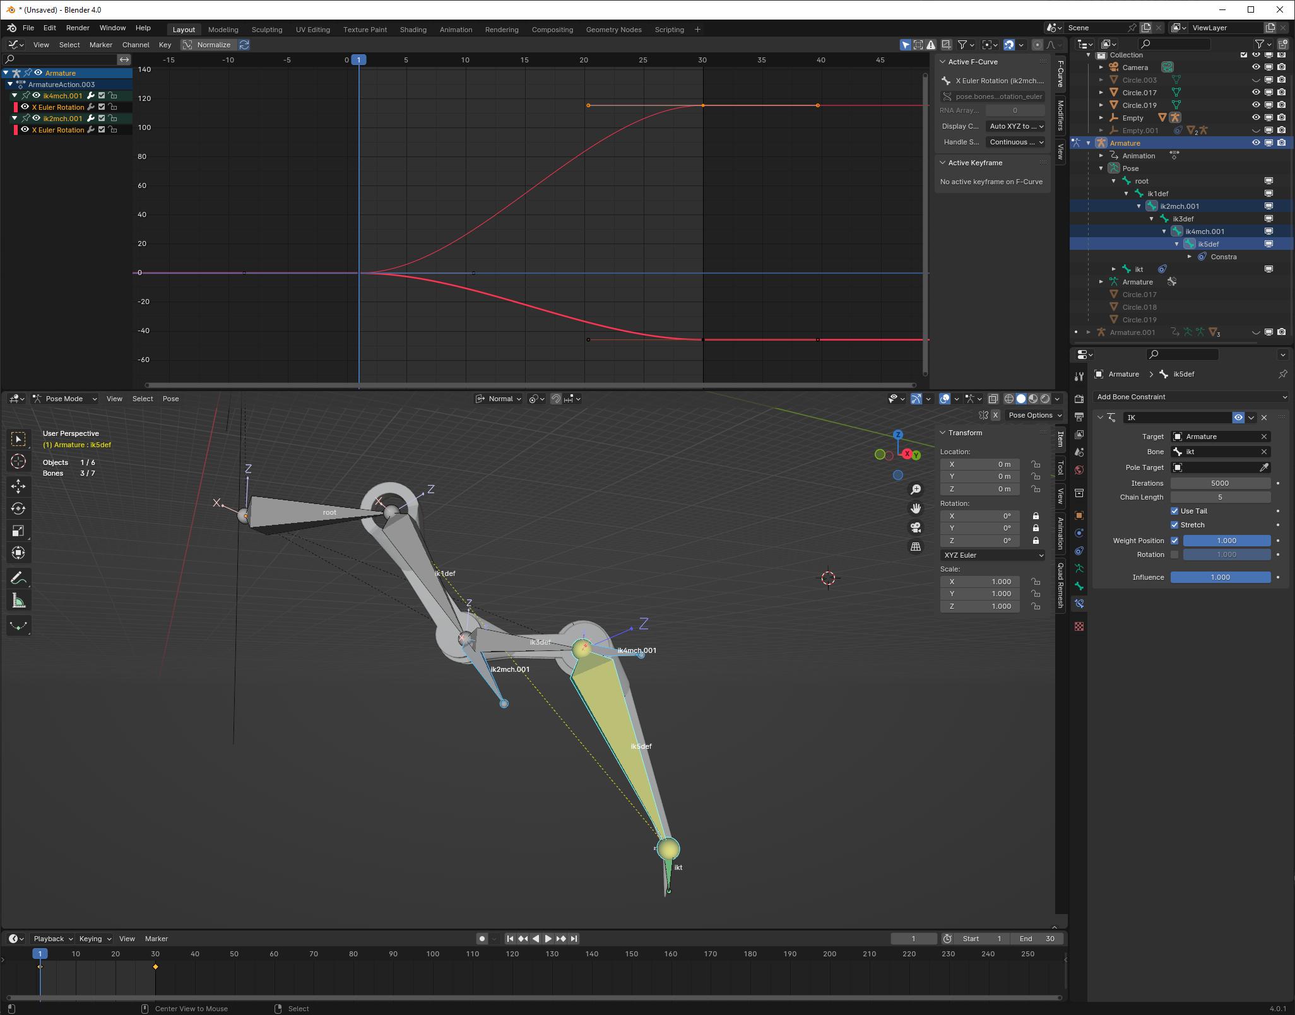
Task: Toggle camera view icon in viewport
Action: [x=916, y=527]
